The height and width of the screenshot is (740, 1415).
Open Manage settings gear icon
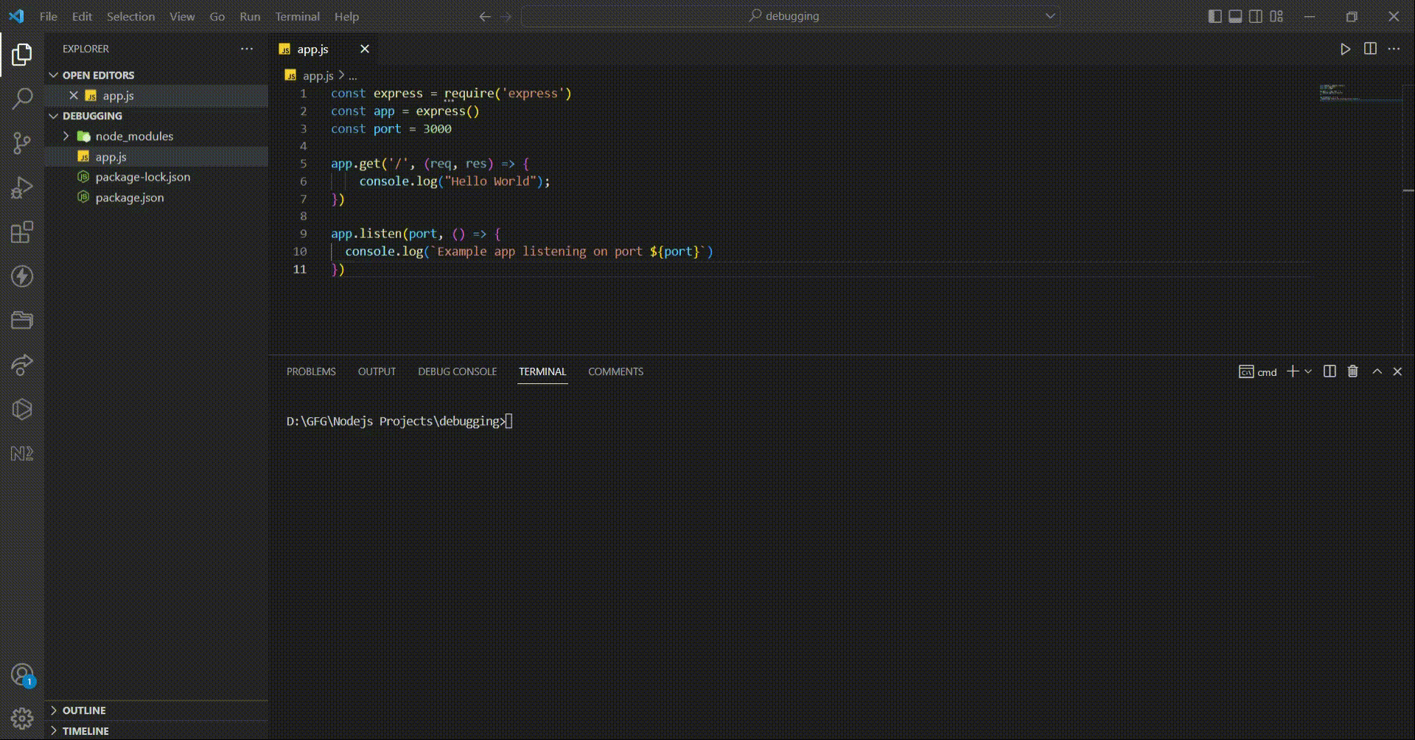click(22, 718)
